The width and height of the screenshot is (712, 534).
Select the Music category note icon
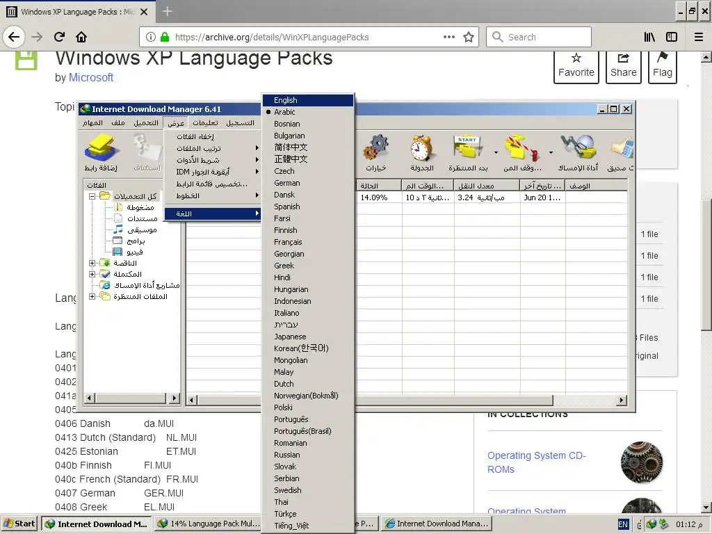tap(118, 229)
